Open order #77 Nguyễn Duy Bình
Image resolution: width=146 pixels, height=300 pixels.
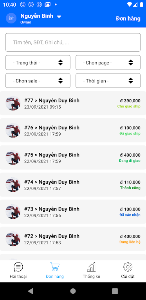[73, 103]
